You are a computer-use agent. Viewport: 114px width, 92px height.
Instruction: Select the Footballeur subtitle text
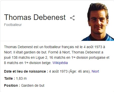[x=13, y=25]
